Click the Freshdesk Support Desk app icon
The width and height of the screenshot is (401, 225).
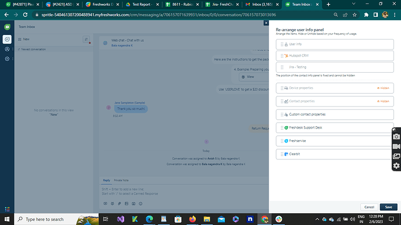[x=286, y=128]
